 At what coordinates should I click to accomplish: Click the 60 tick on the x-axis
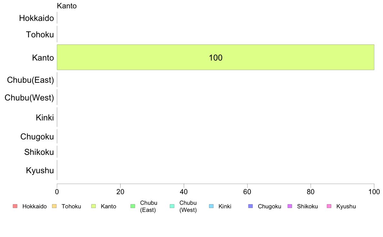point(247,192)
